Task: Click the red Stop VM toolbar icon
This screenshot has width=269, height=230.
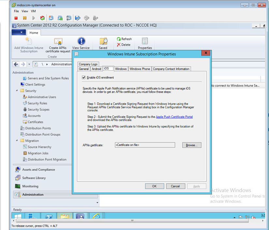Action: (x=16, y=18)
